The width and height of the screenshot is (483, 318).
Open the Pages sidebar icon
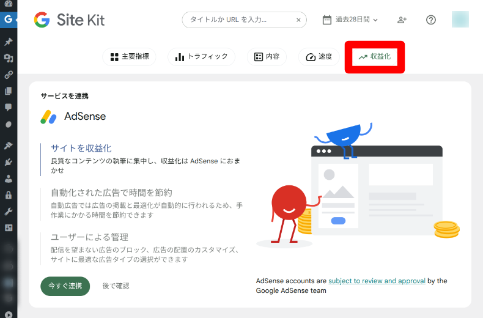point(9,91)
